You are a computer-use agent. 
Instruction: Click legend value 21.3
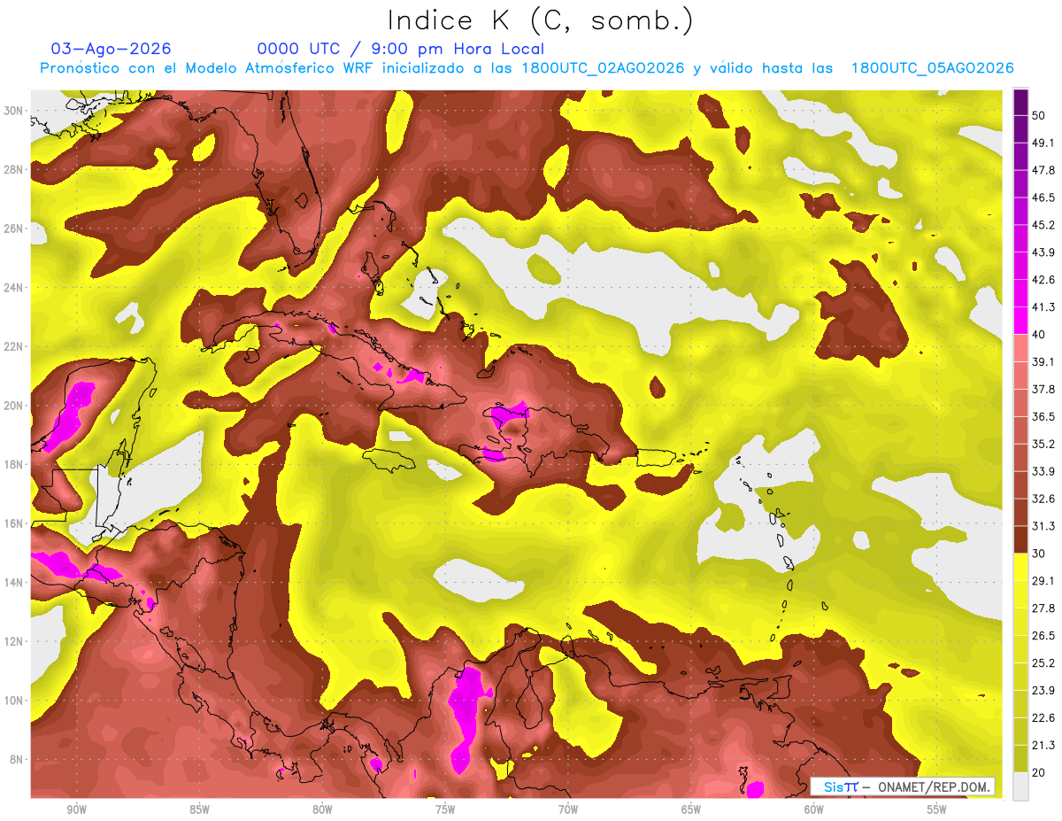pyautogui.click(x=1044, y=745)
